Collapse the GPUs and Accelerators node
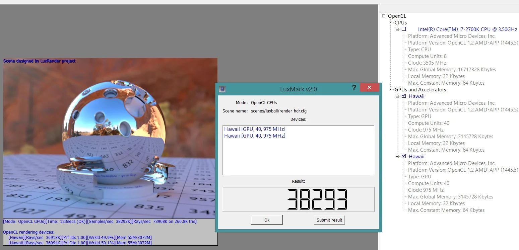 391,89
